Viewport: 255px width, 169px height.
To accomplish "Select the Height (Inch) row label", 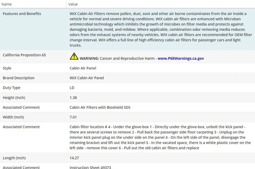I will point(14,98).
